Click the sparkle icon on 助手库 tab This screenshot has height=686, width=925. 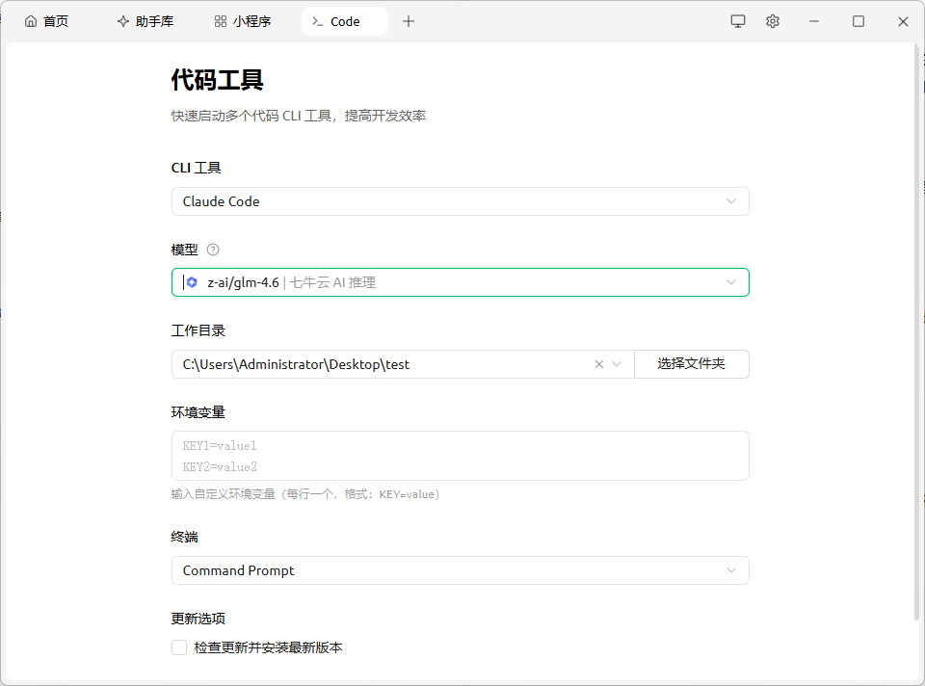123,21
